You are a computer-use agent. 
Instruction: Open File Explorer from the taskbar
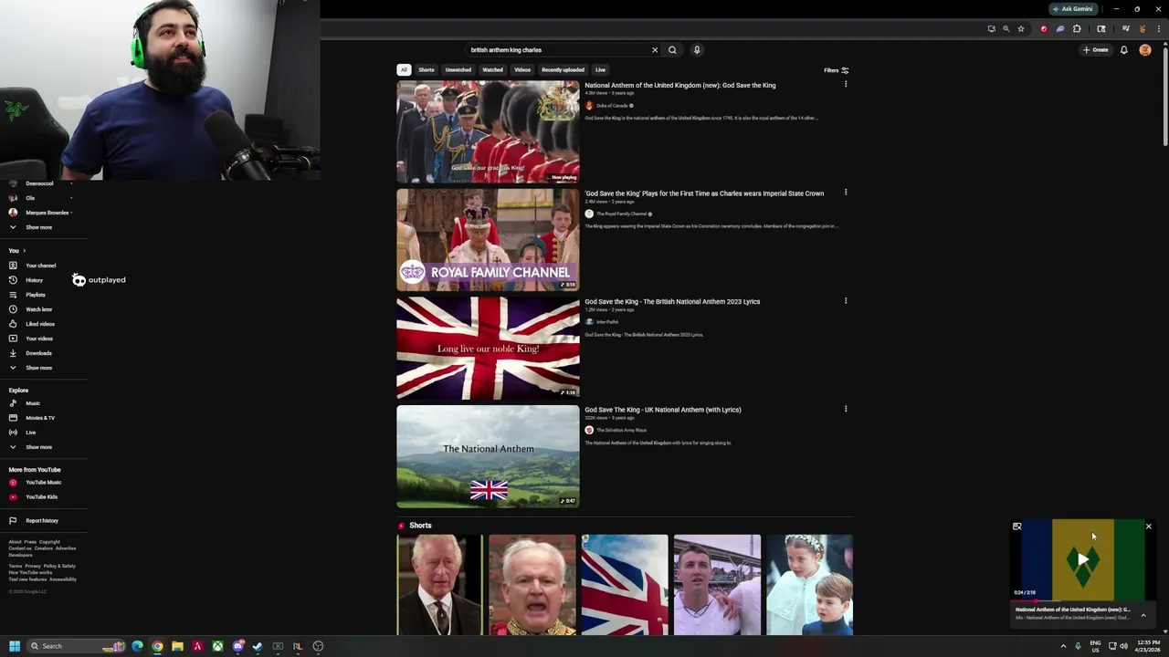click(x=177, y=646)
